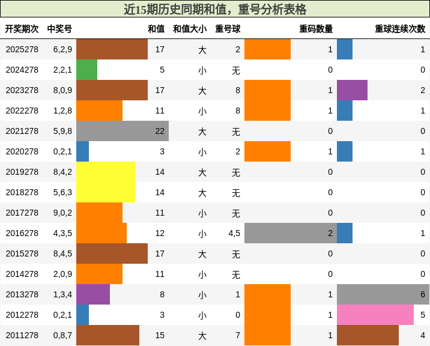Viewport: 430px width, 346px height.
Task: Click the 重码数量 column header
Action: 316,29
